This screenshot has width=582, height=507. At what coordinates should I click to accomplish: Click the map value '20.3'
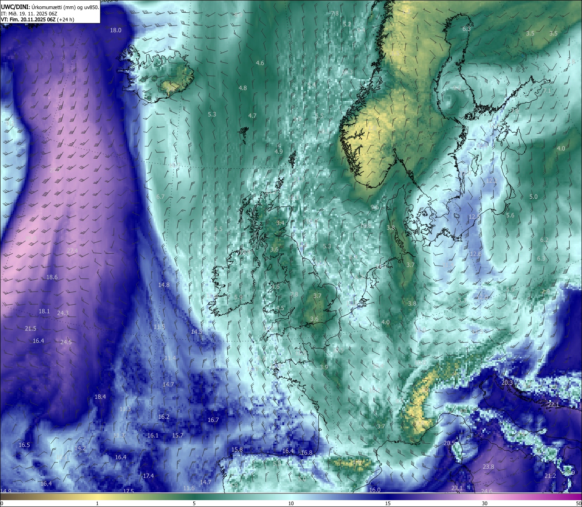(x=507, y=383)
